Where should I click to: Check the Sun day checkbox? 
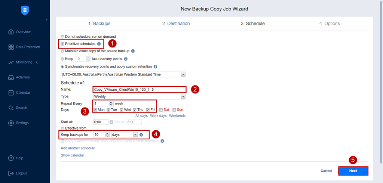point(174,110)
